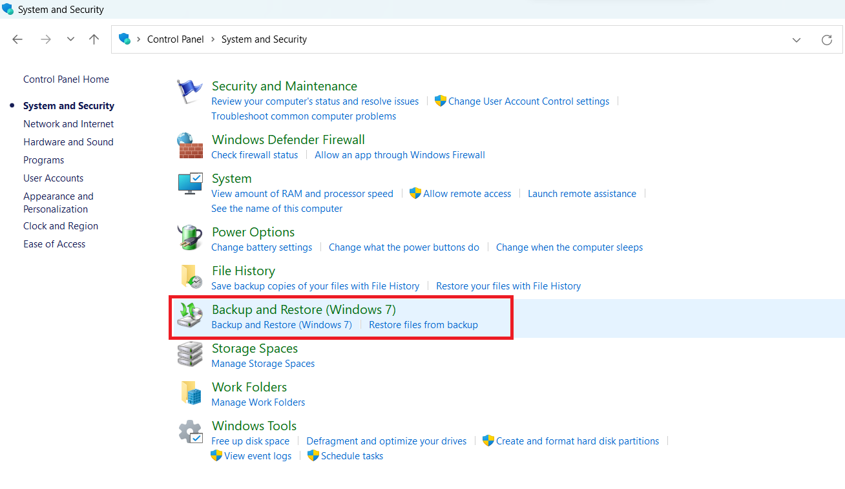Click the Windows Tools gear icon
This screenshot has height=489, width=845.
190,432
